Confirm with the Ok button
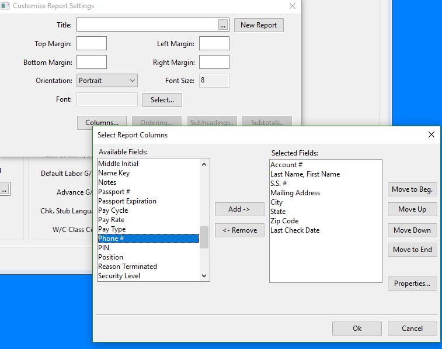Viewport: 442px width, 349px height. [357, 329]
